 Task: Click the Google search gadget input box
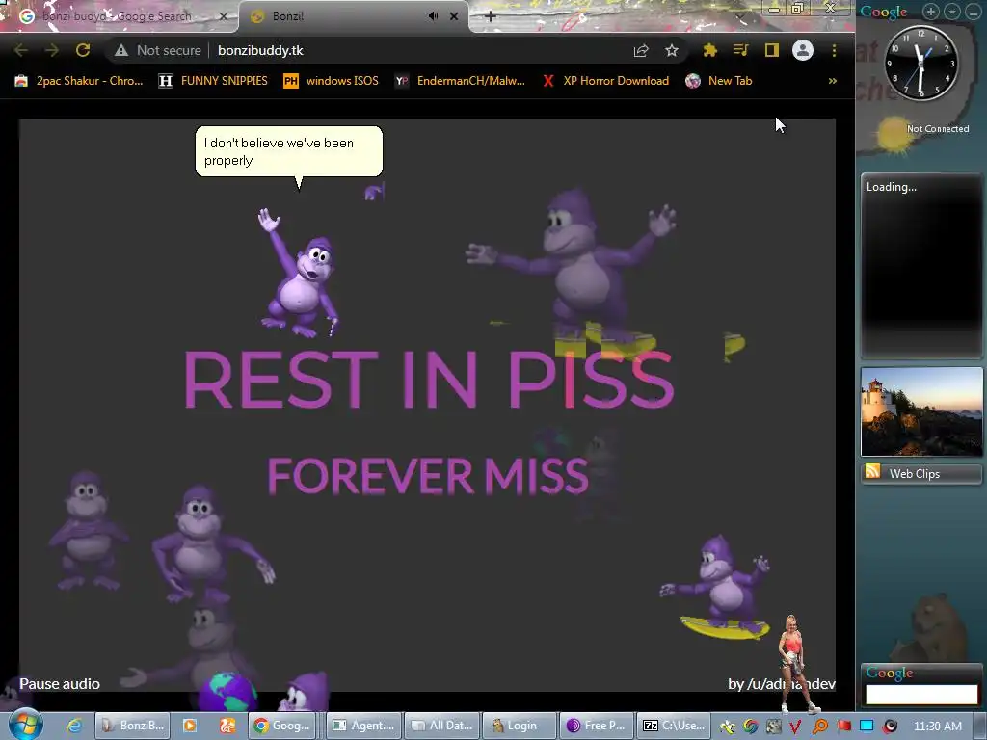[921, 694]
